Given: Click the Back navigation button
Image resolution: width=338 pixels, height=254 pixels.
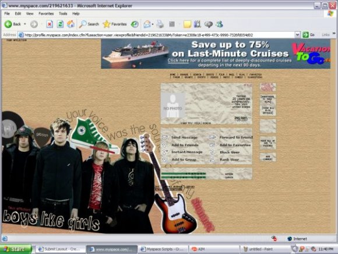Looking at the screenshot, I should pos(12,24).
